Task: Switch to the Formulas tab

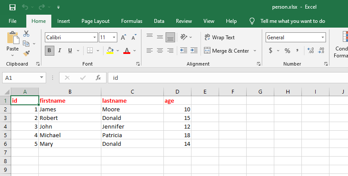Action: (x=132, y=21)
